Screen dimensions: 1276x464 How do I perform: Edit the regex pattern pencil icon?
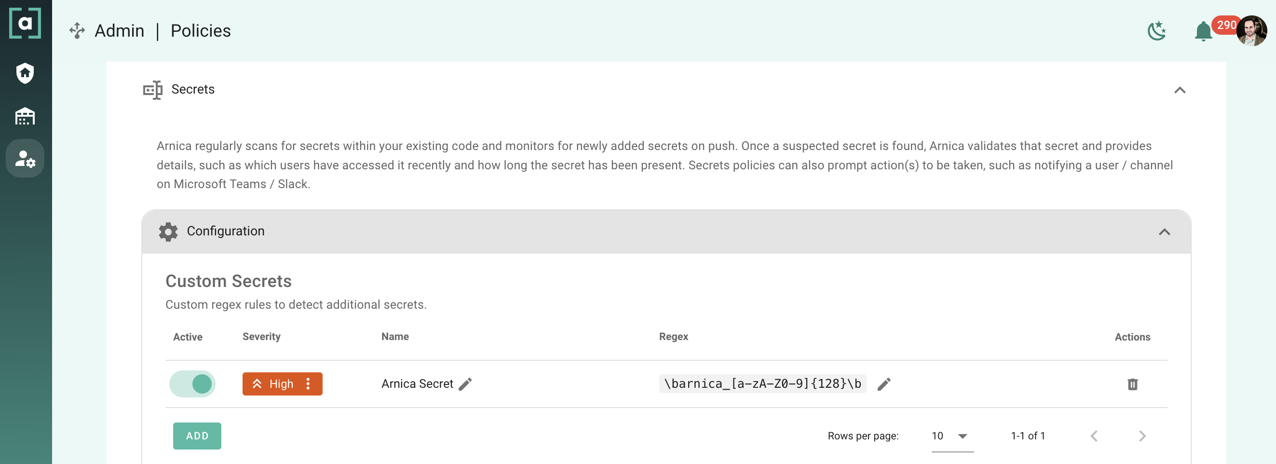(x=883, y=384)
